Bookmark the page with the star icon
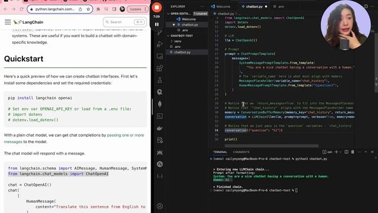378x213 pixels. [88, 9]
